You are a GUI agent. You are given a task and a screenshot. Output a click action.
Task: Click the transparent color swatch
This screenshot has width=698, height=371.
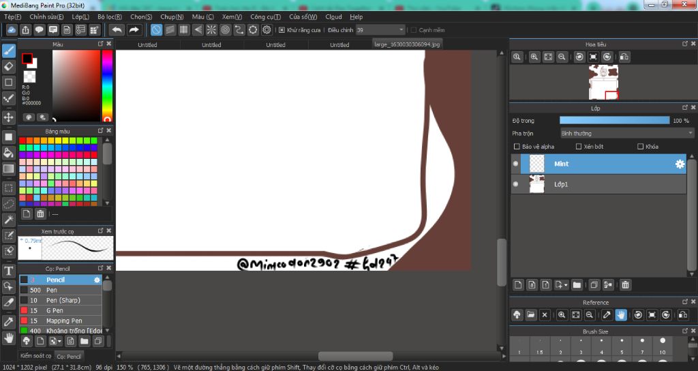29,76
